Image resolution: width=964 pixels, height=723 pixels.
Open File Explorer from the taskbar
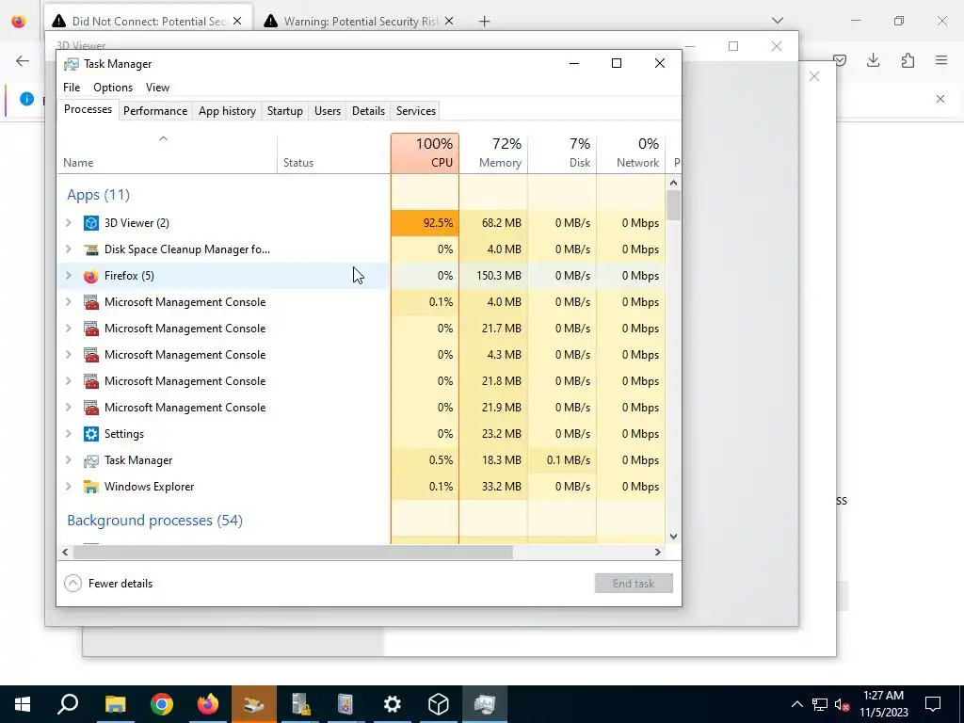click(x=115, y=704)
